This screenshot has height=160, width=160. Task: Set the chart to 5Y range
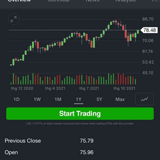[x=99, y=99]
